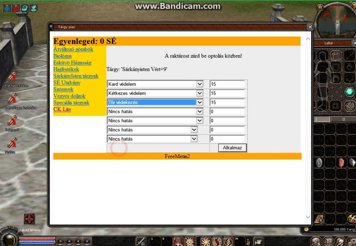Image resolution: width=356 pixels, height=246 pixels.
Task: Activate skill in quickslot 3
Action: tap(178, 242)
